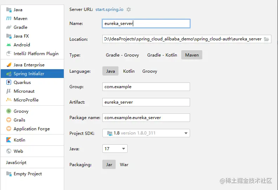Image resolution: width=278 pixels, height=190 pixels.
Task: Select Android label in sidebar
Action: [22, 45]
